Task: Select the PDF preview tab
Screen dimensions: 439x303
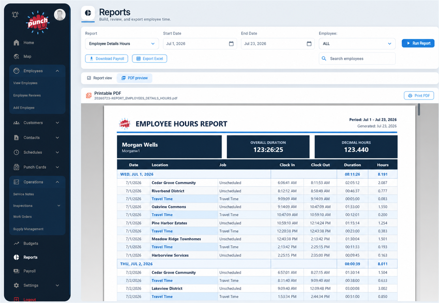Action: pos(134,78)
